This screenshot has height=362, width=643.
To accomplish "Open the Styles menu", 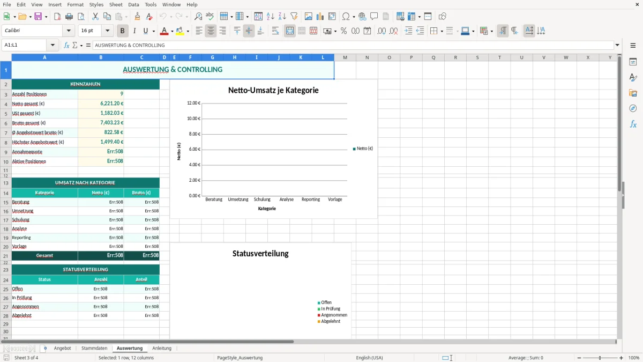I will click(x=96, y=4).
